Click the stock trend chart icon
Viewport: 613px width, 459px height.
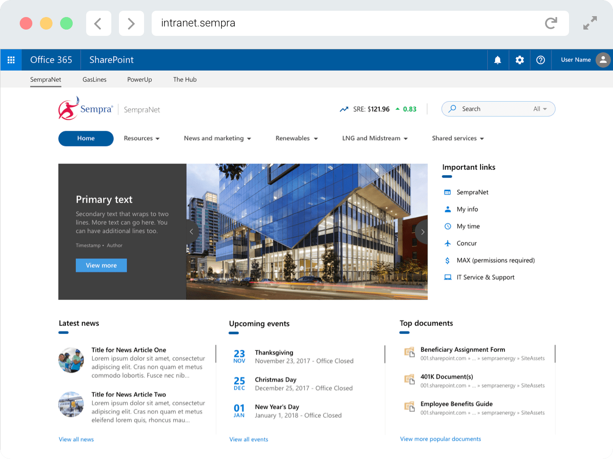(x=344, y=109)
